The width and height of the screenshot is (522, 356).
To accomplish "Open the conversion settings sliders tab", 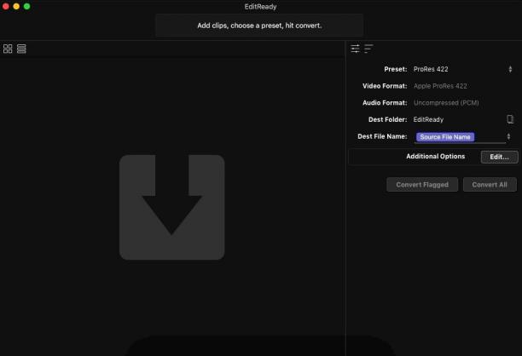I will click(x=355, y=49).
